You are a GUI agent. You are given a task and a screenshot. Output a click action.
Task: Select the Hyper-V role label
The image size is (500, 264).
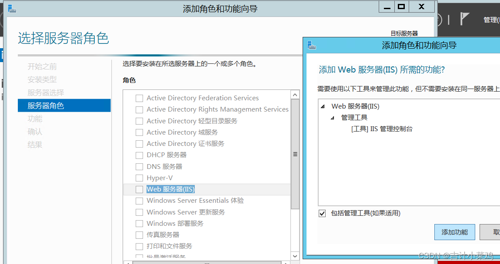pyautogui.click(x=160, y=178)
